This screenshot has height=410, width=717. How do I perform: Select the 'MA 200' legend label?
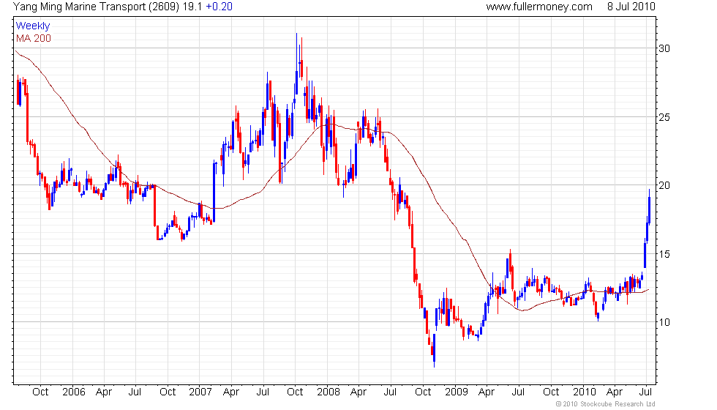pos(34,38)
